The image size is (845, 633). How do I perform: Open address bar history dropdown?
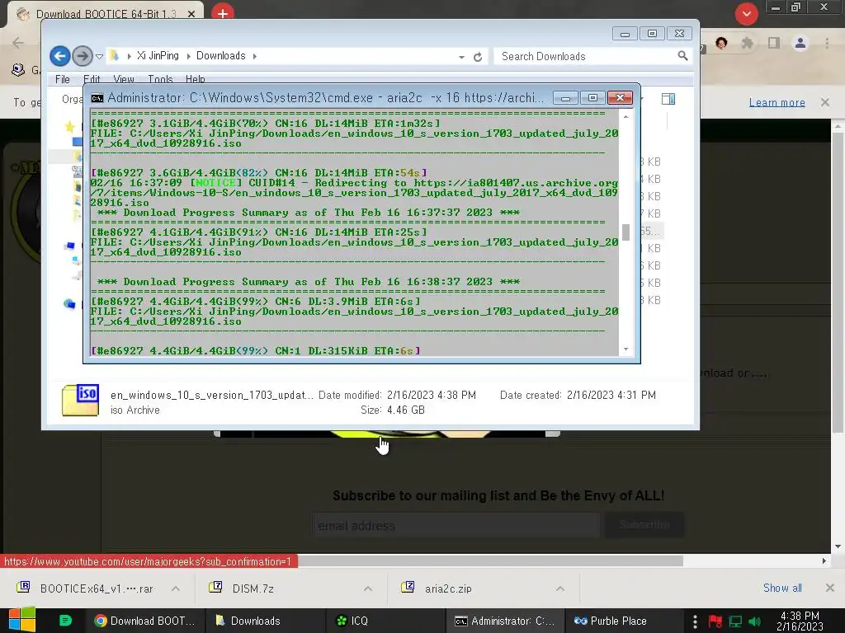tap(461, 57)
